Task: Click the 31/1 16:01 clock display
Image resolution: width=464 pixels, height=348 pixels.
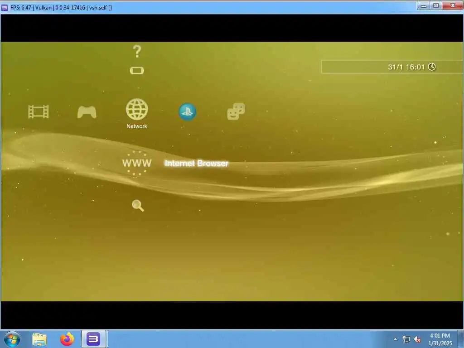Action: [x=406, y=67]
